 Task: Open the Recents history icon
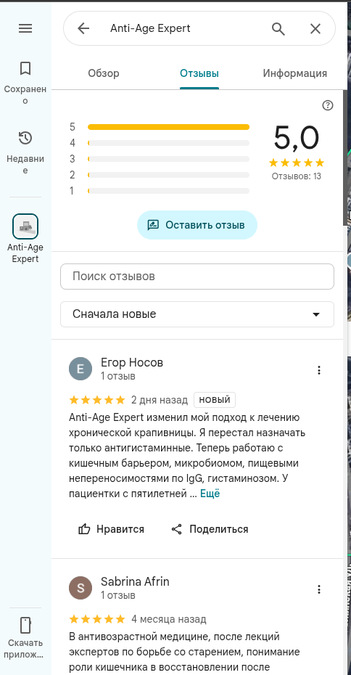tap(25, 138)
